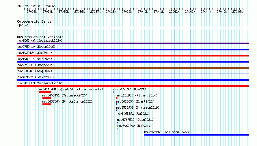This screenshot has width=257, height=146.
Task: Click the nsv6406451 (Sedlazeck2020) label
Action: pos(65,95)
